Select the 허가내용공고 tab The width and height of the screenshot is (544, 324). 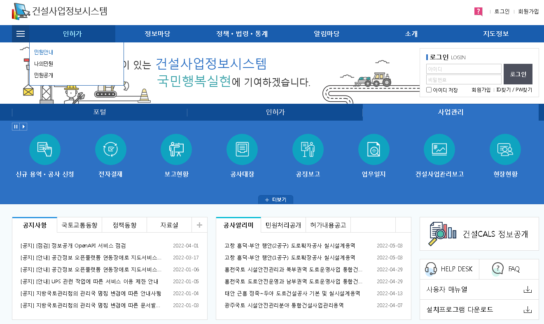[328, 225]
